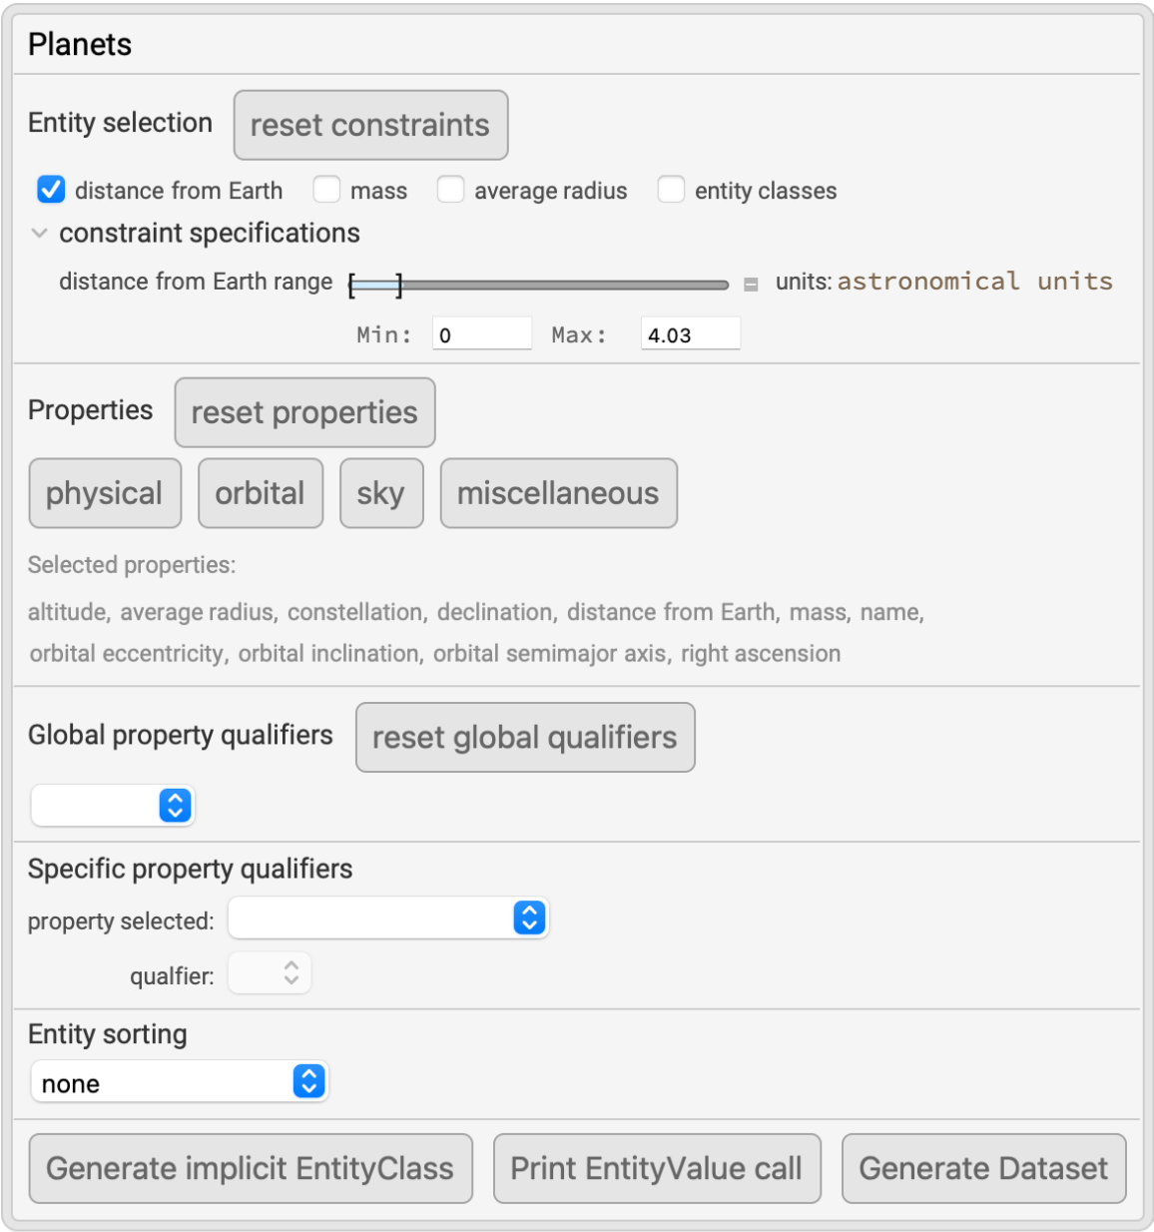Select the sky properties category
Image resolution: width=1154 pixels, height=1232 pixels.
pyautogui.click(x=381, y=493)
